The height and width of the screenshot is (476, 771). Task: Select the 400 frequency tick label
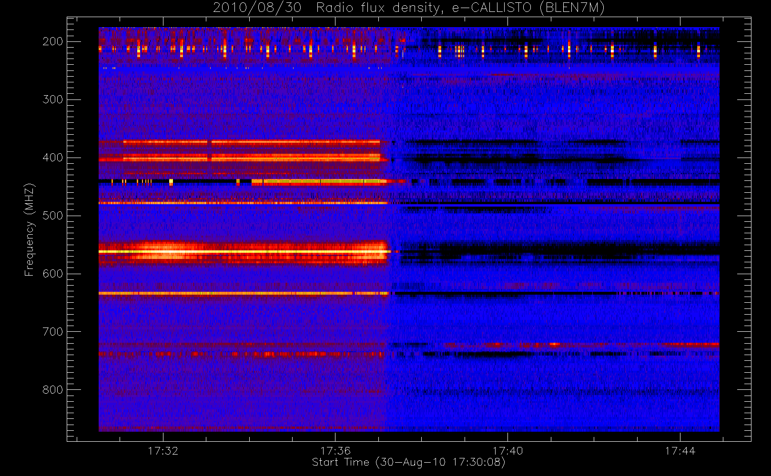[53, 158]
